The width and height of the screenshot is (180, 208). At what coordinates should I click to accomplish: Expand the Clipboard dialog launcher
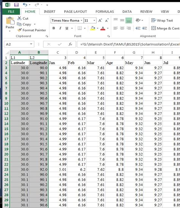[x=47, y=36]
